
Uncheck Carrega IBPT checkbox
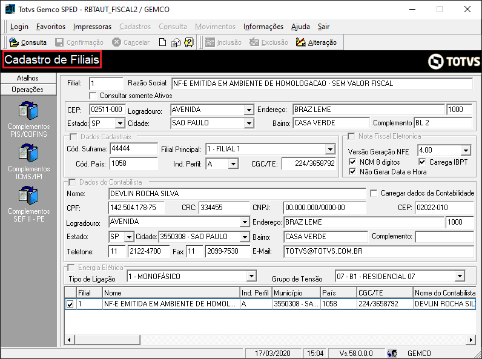coord(423,162)
